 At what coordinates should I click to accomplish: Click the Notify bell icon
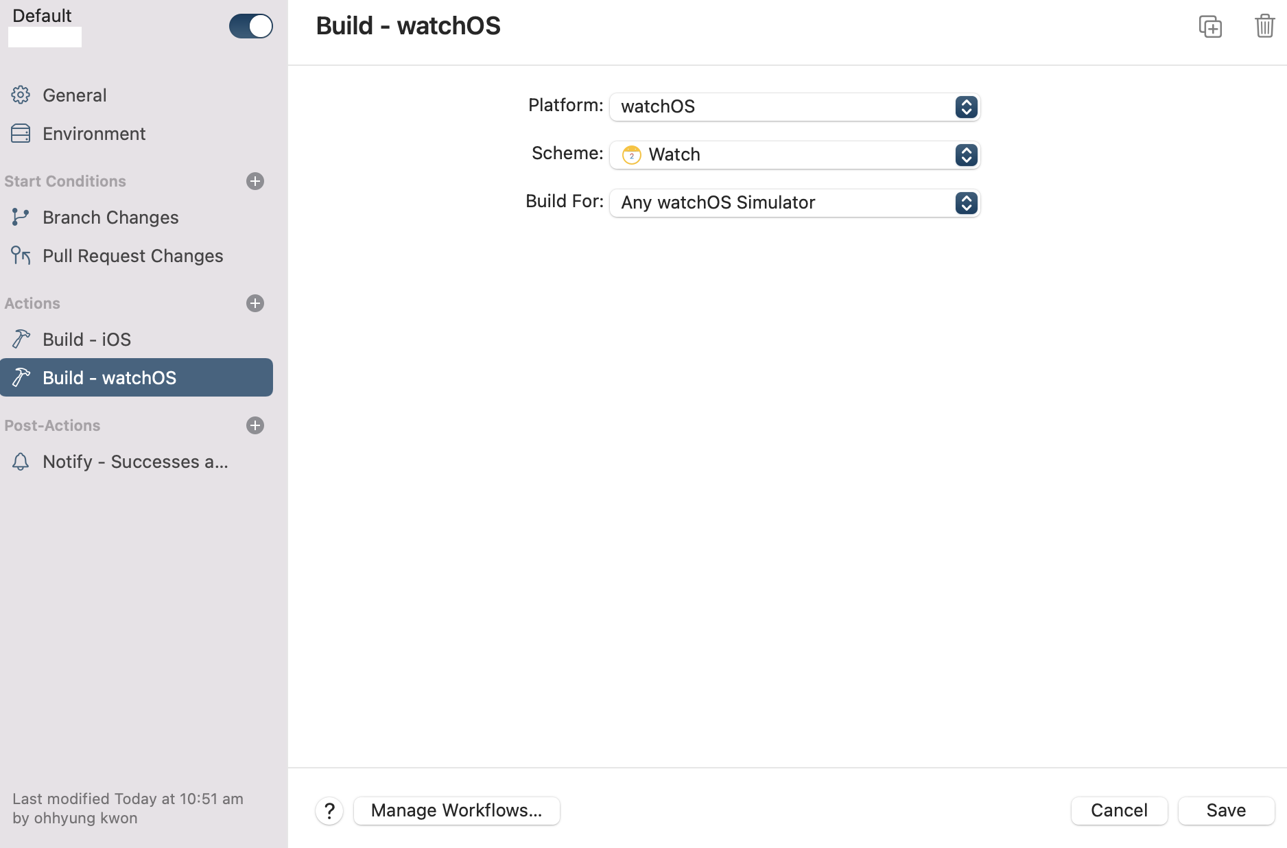pos(21,462)
